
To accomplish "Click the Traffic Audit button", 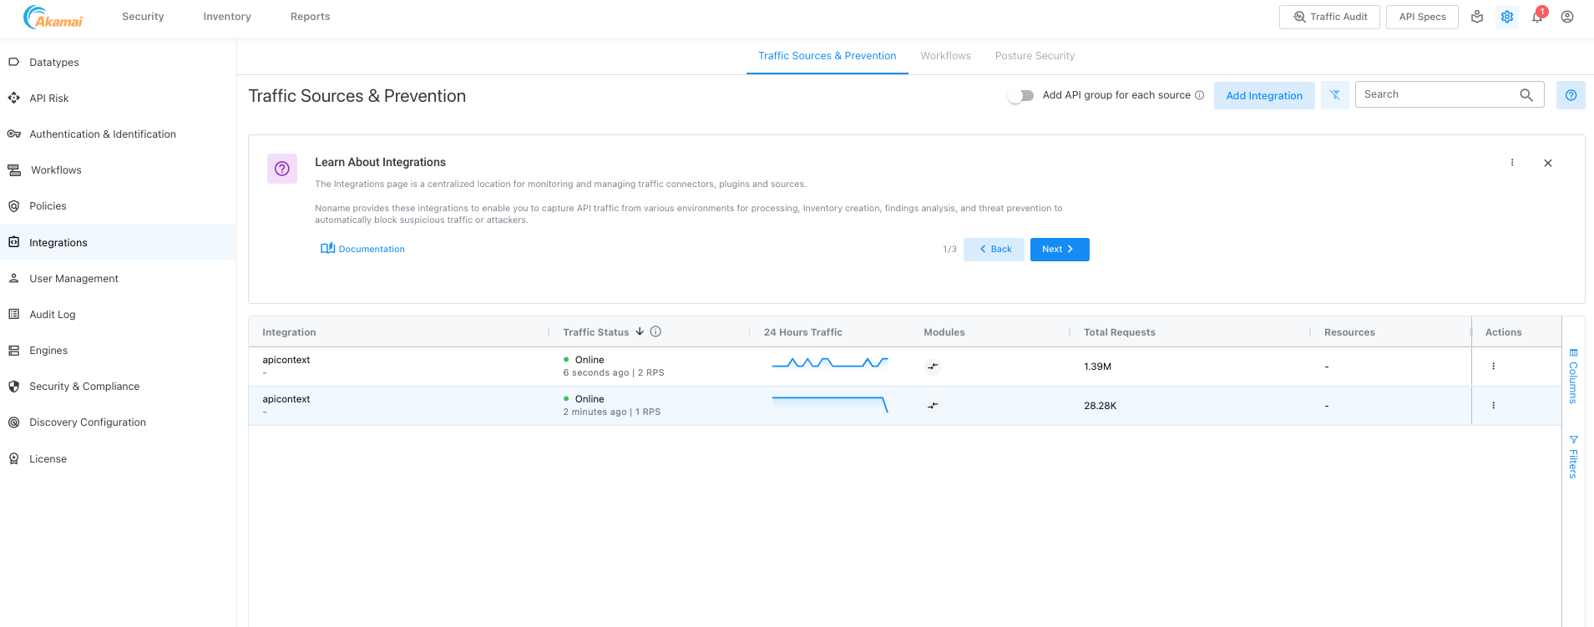I will click(1329, 17).
